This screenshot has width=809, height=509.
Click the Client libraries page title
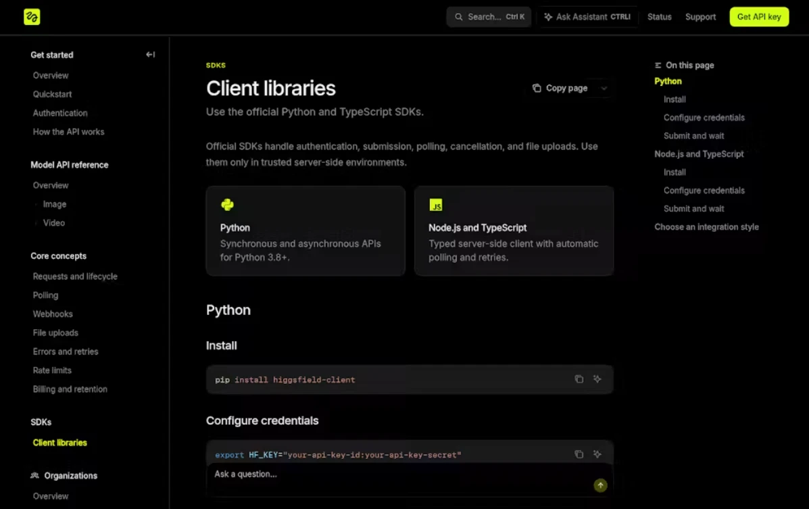271,89
